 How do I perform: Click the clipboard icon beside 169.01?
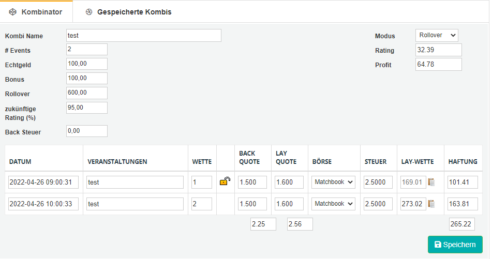tap(431, 182)
